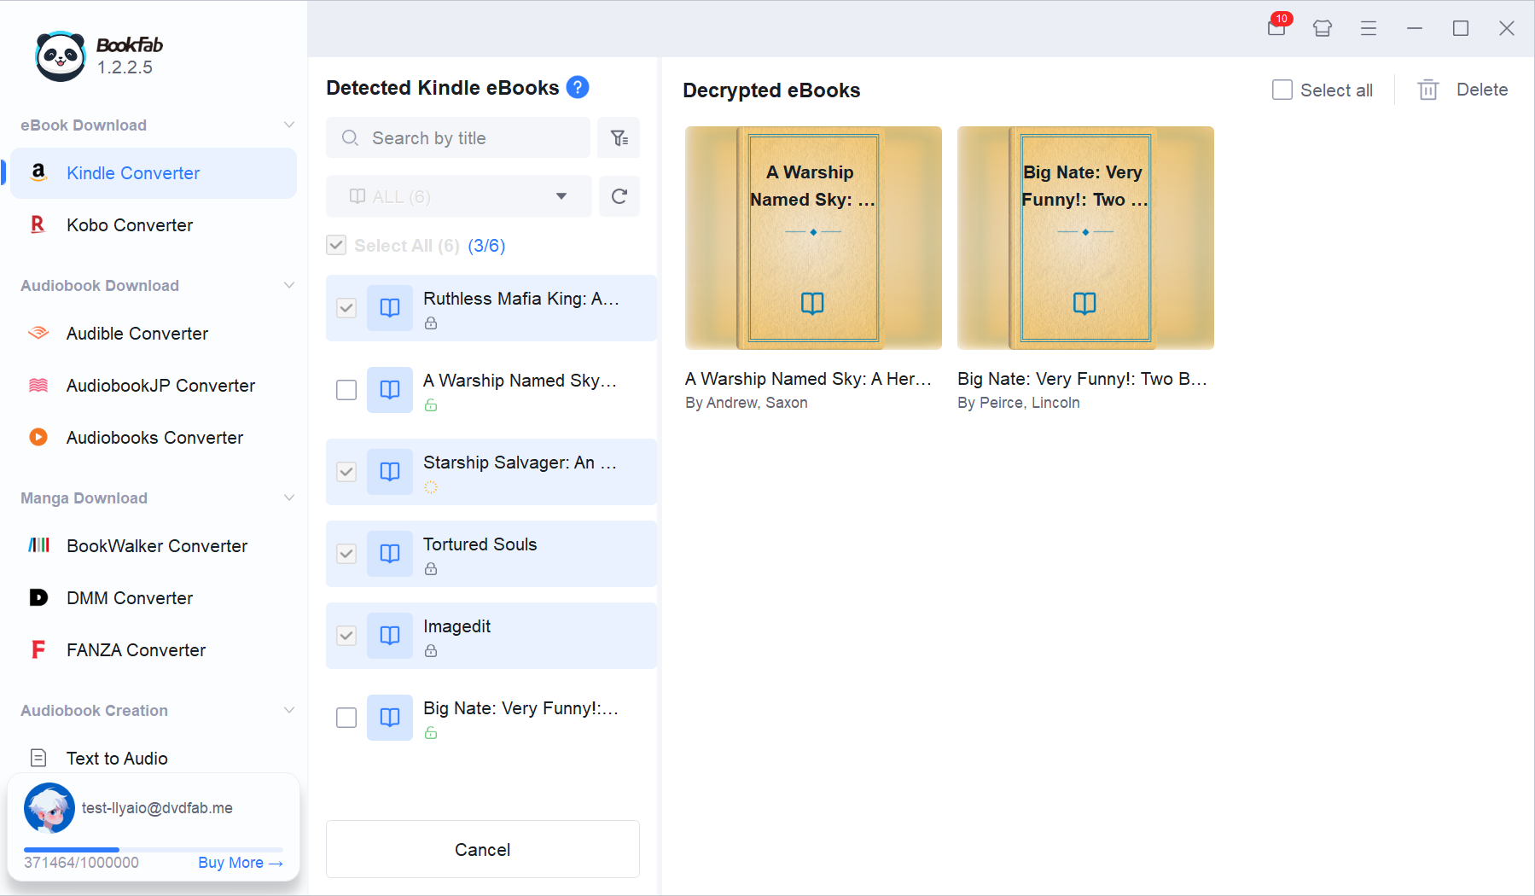1535x896 pixels.
Task: Open the BookWalker Converter
Action: 156,545
